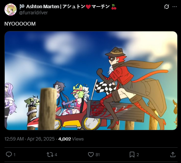181x163 pixels.
Task: Click the reply speech bubble icon
Action: 9,154
